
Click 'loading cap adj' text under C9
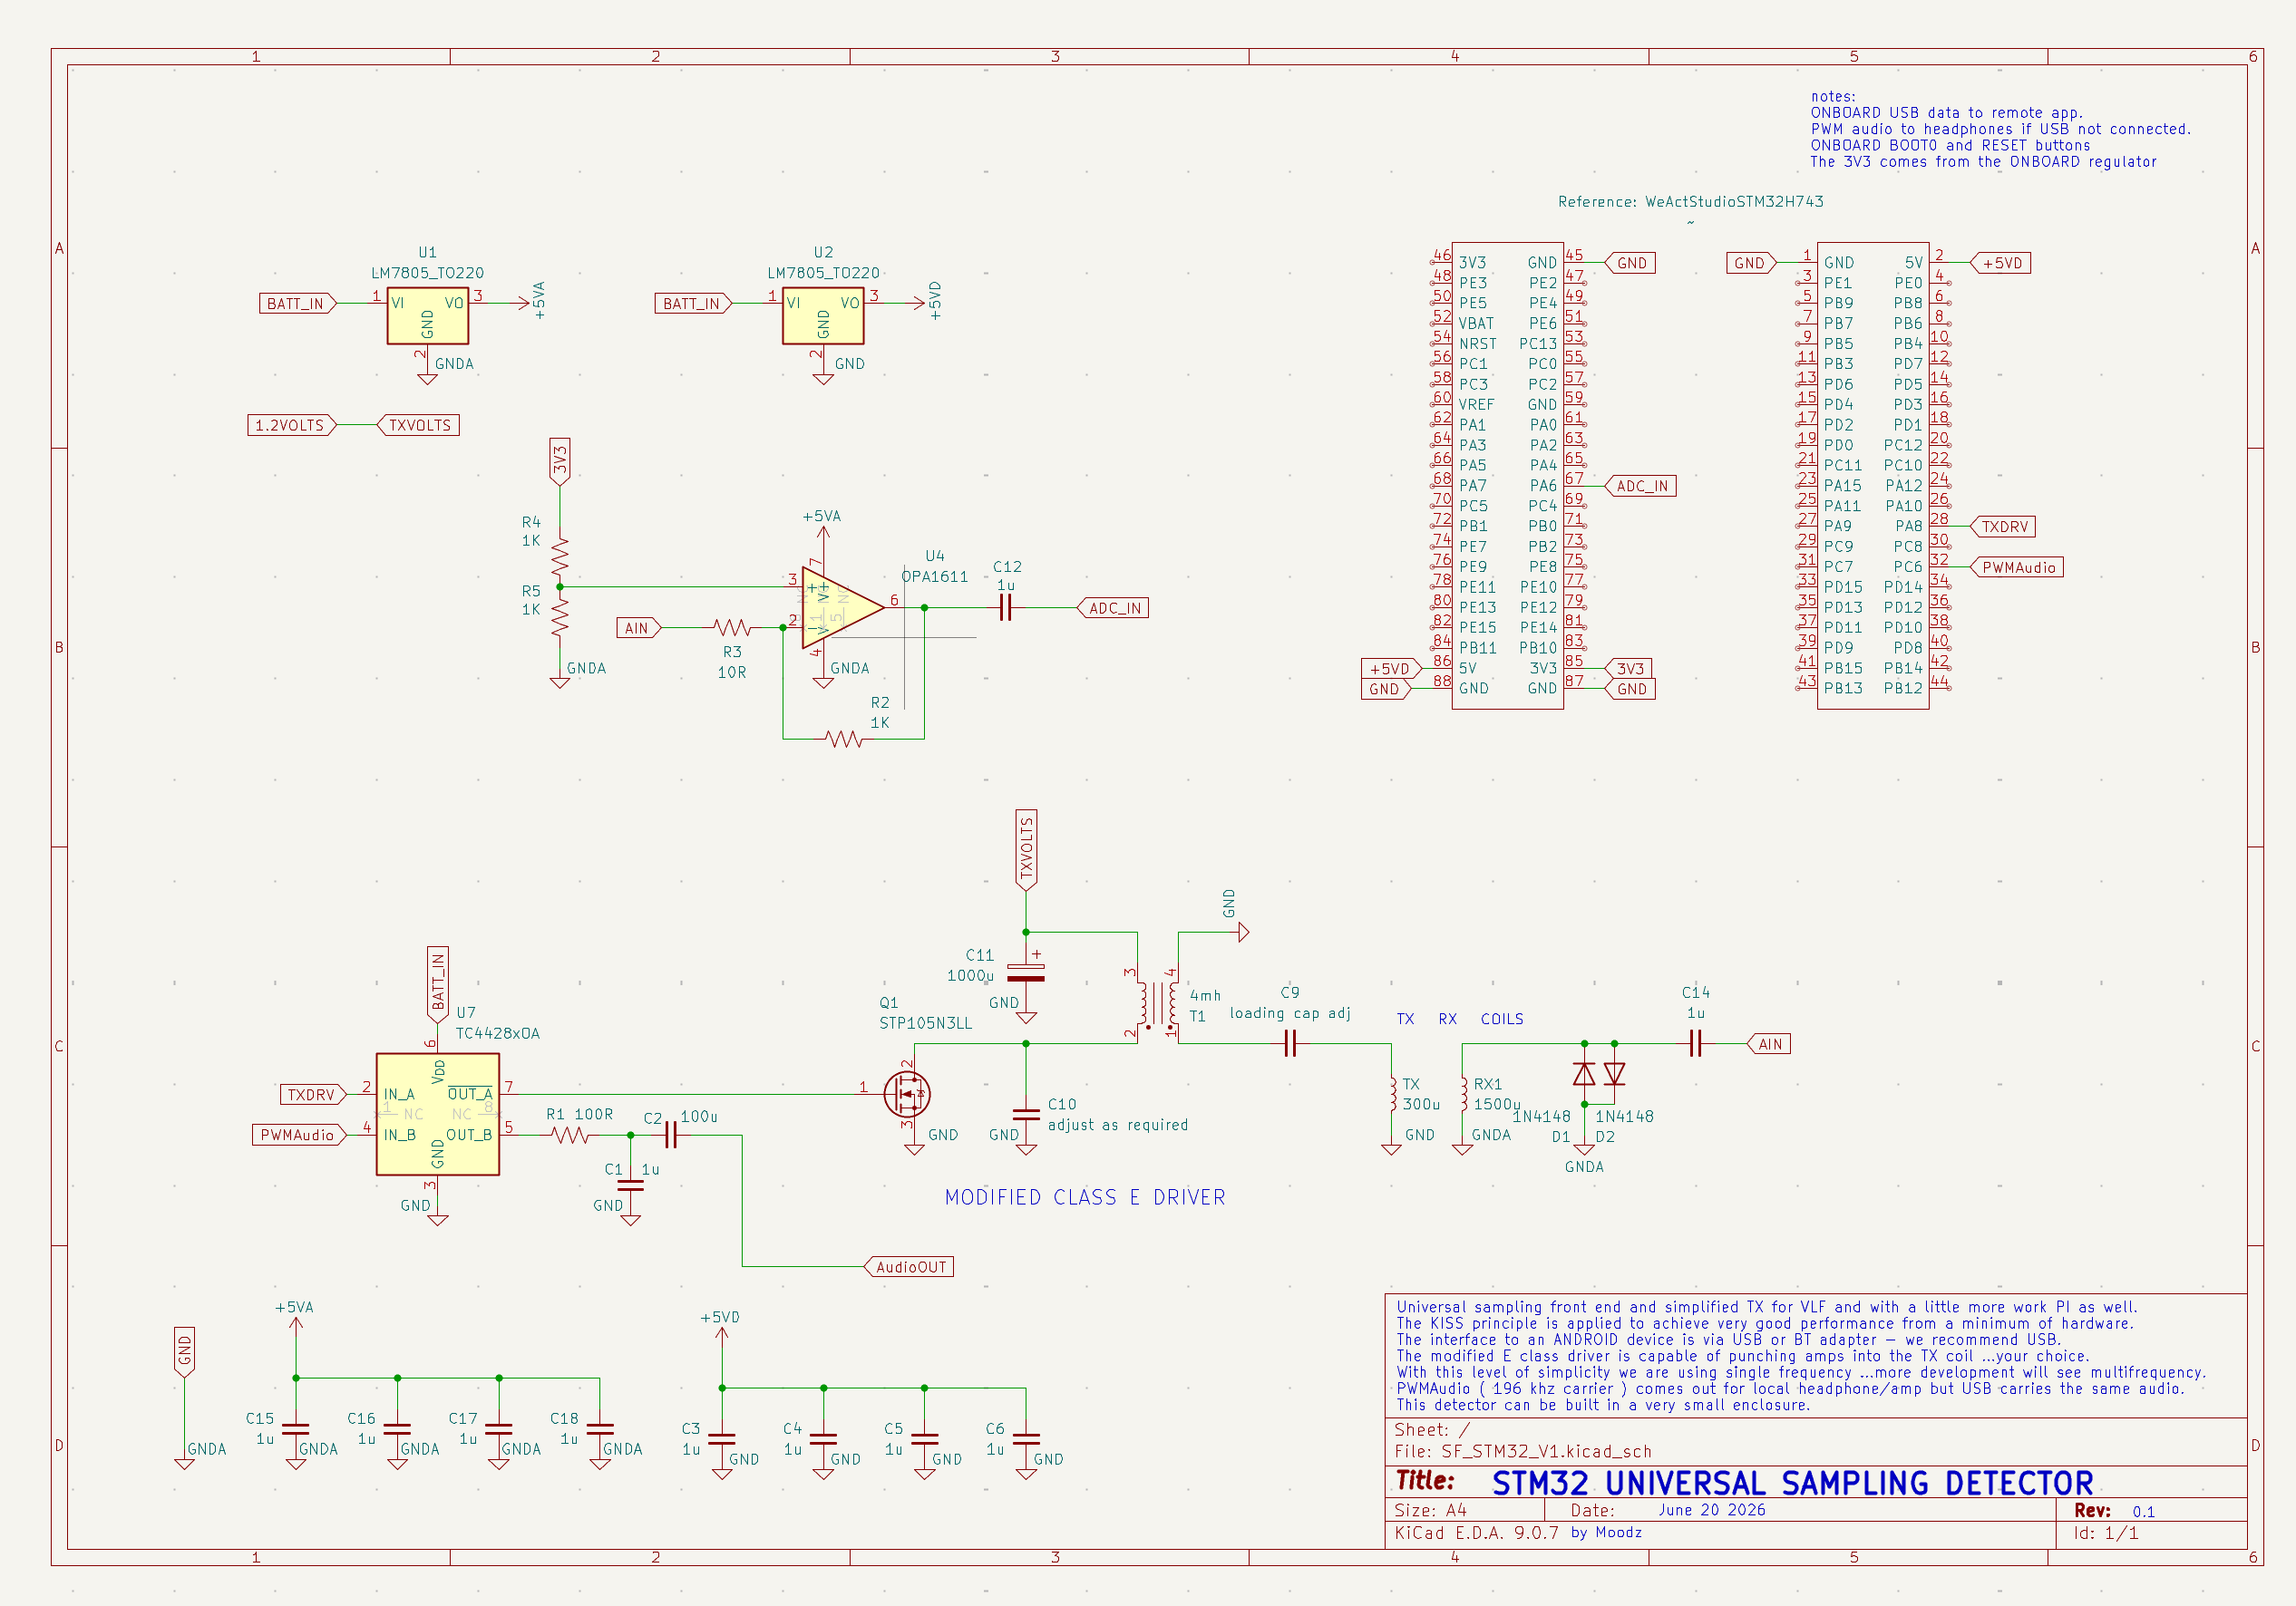(x=1289, y=1012)
